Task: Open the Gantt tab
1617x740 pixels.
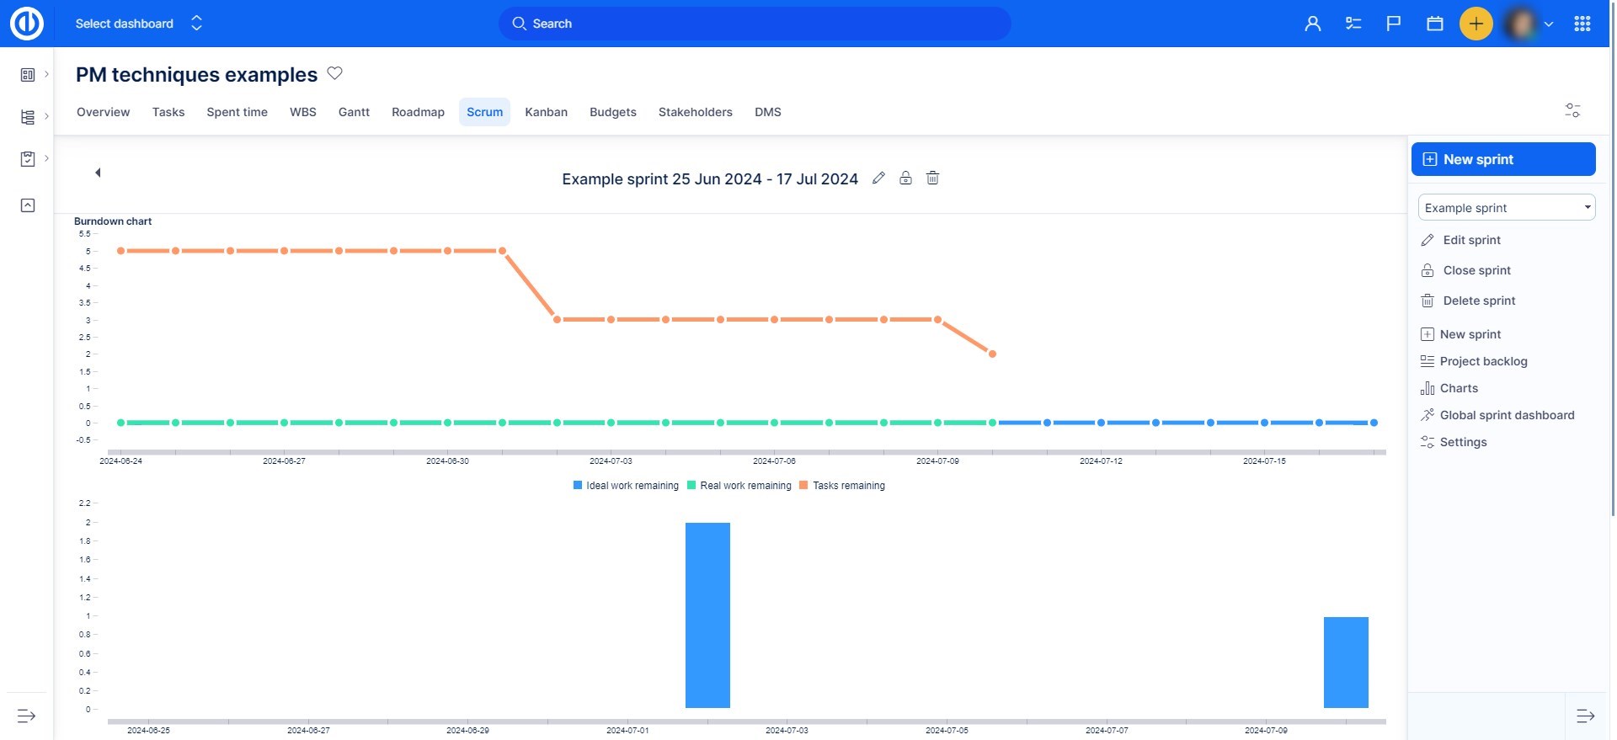Action: pyautogui.click(x=354, y=112)
